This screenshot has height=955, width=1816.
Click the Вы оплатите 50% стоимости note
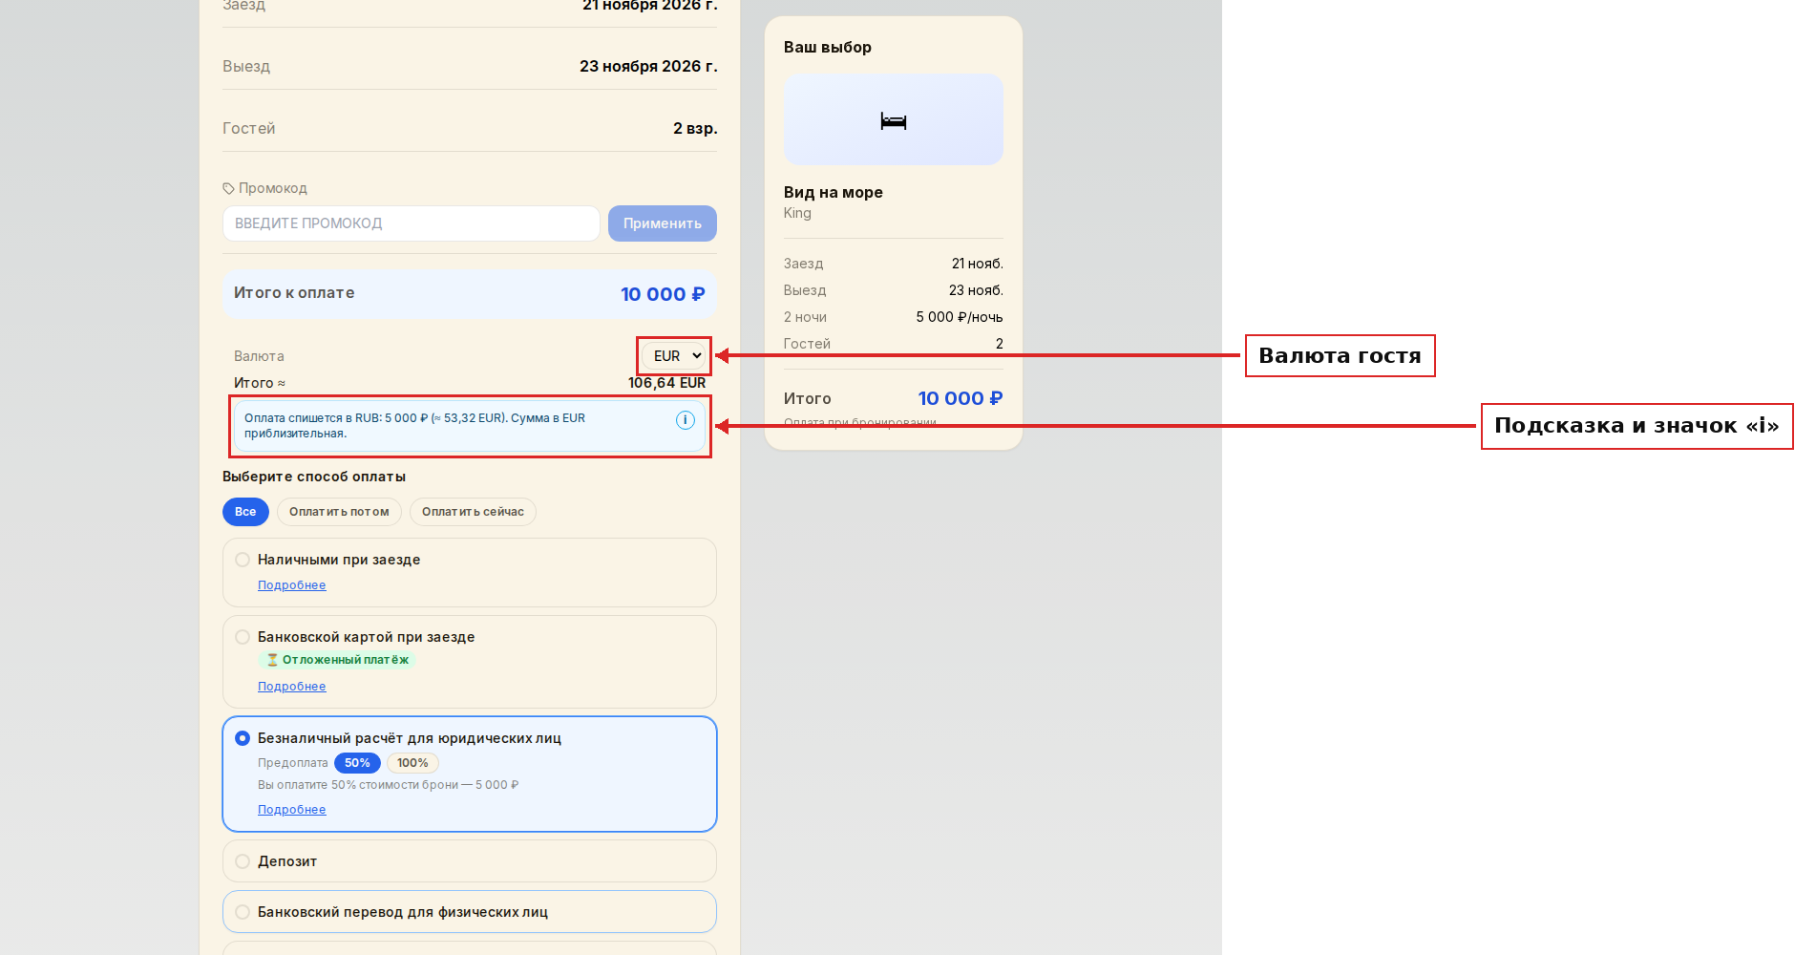pos(388,785)
